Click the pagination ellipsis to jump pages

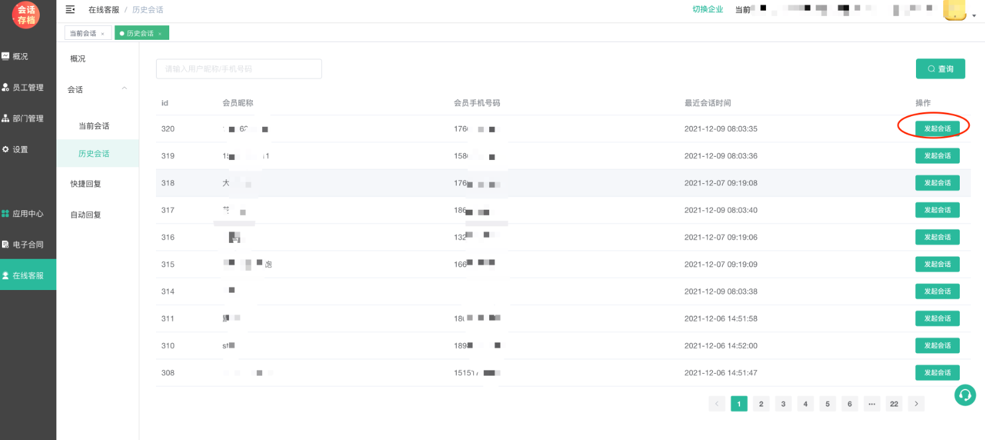871,403
